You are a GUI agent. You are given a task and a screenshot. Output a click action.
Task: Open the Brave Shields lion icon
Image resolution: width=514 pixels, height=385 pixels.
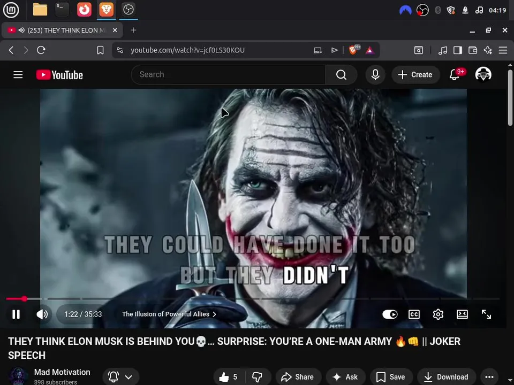tap(354, 50)
